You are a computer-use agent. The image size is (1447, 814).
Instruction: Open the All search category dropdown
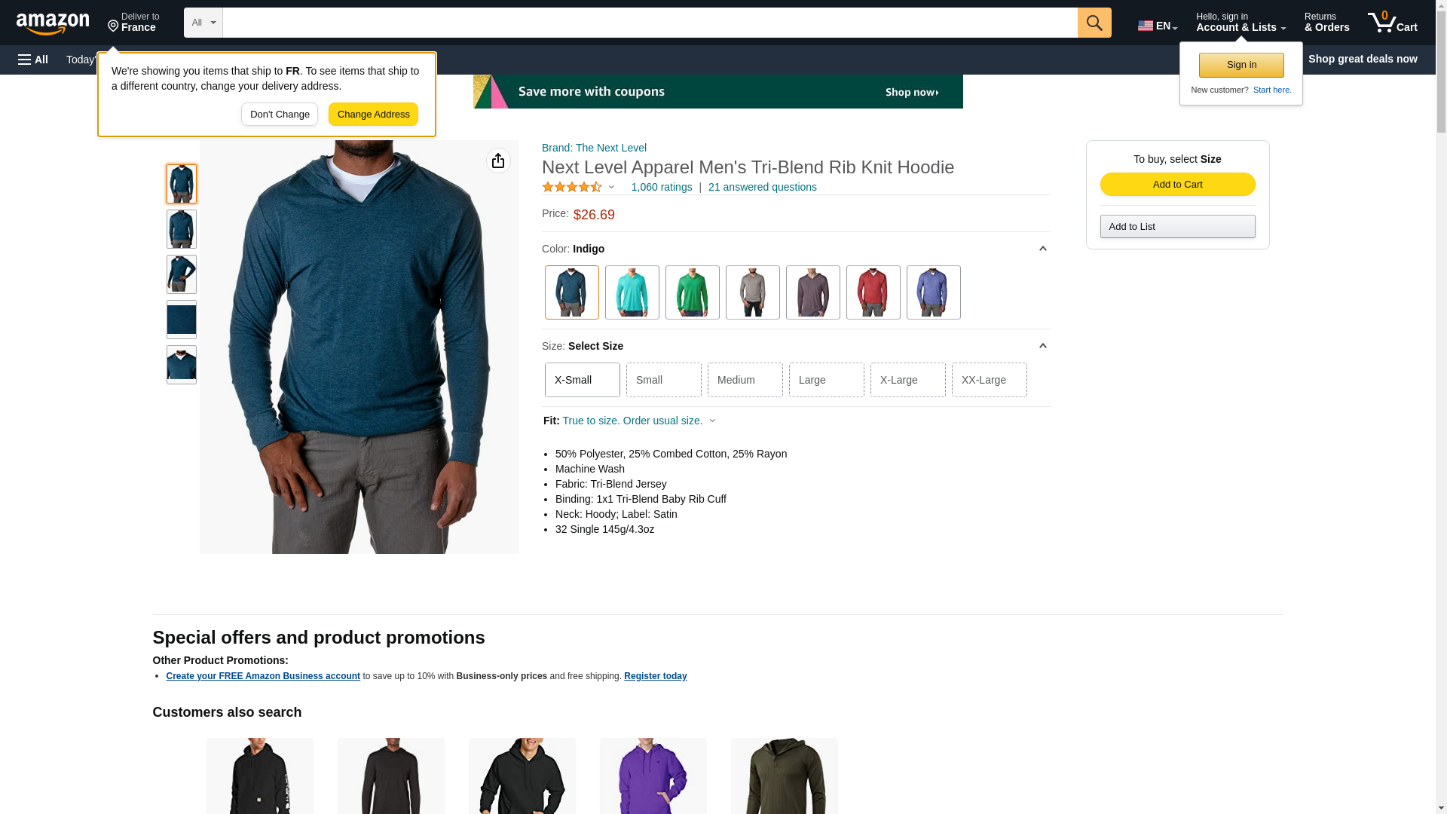point(203,23)
